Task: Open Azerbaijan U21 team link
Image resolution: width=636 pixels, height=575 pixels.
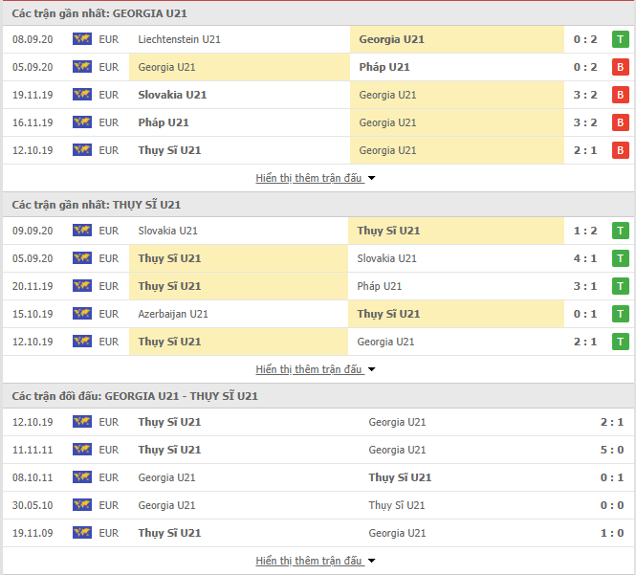Action: [x=173, y=314]
